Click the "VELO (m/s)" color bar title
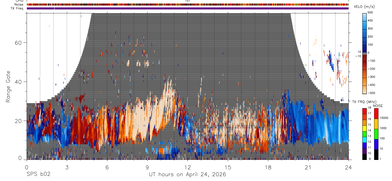Image resolution: width=392 pixels, height=181 pixels. [365, 7]
